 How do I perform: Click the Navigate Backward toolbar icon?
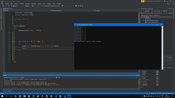pos(3,6)
